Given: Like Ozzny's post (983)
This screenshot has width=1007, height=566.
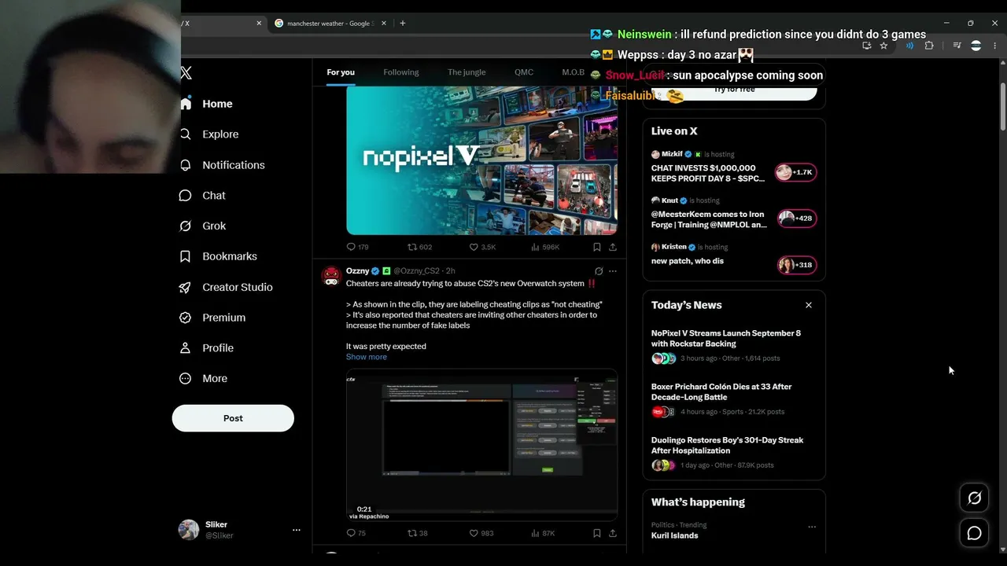Looking at the screenshot, I should point(481,533).
